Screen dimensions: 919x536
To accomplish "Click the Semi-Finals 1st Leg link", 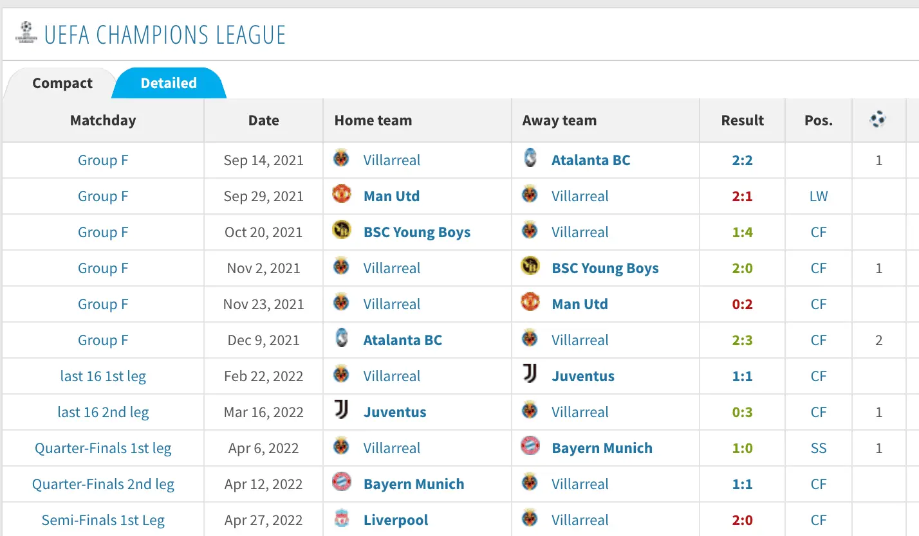I will (x=103, y=520).
